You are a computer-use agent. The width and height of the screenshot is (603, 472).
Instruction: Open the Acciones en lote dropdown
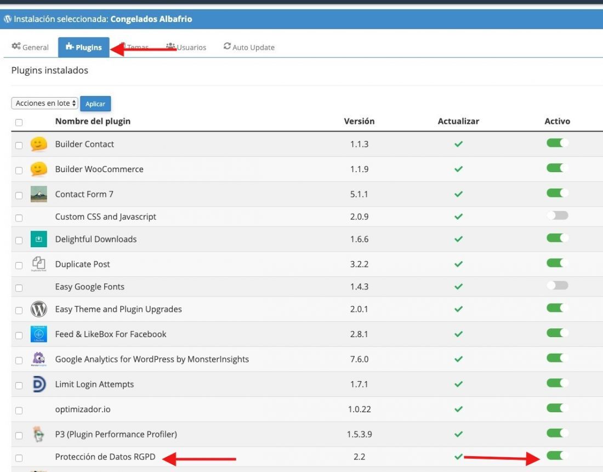[44, 103]
